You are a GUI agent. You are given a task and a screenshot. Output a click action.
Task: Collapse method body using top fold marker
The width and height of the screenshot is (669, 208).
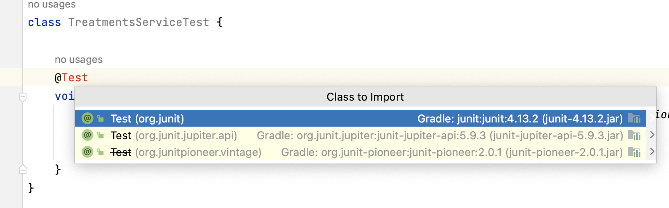point(23,97)
